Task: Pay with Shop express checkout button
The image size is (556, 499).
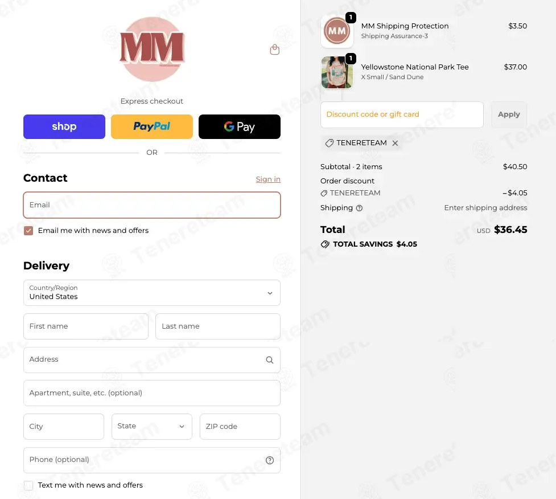Action: tap(64, 126)
